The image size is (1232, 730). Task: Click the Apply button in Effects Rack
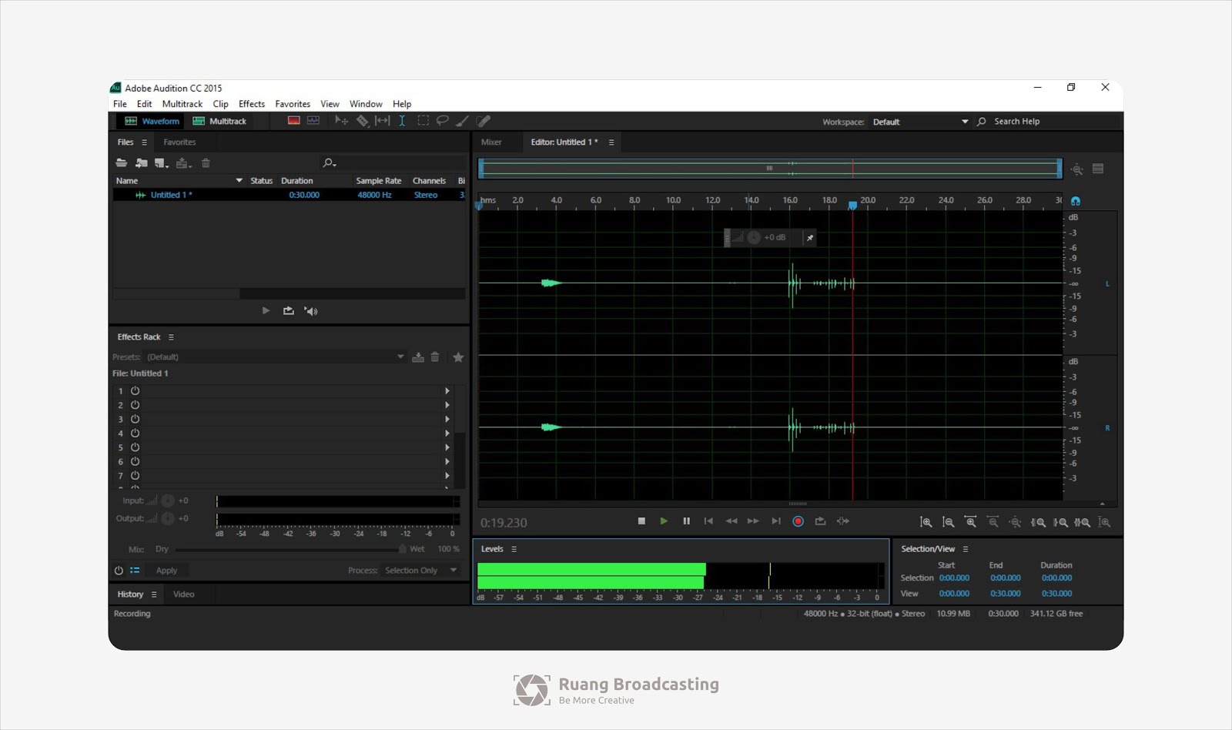tap(166, 571)
